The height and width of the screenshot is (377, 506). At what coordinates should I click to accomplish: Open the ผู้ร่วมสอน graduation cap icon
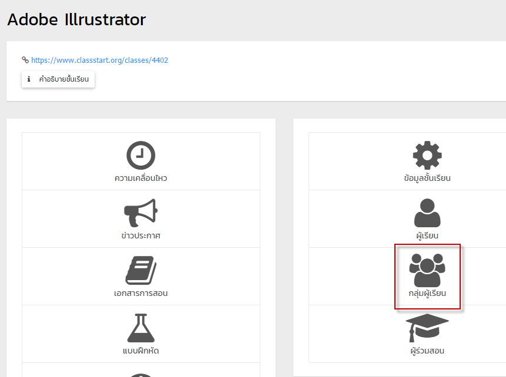tap(427, 328)
